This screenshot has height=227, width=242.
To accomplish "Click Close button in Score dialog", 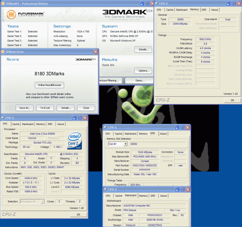I will (86, 108).
